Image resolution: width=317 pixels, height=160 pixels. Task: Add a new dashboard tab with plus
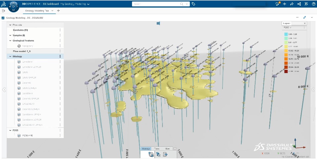[x=58, y=11]
